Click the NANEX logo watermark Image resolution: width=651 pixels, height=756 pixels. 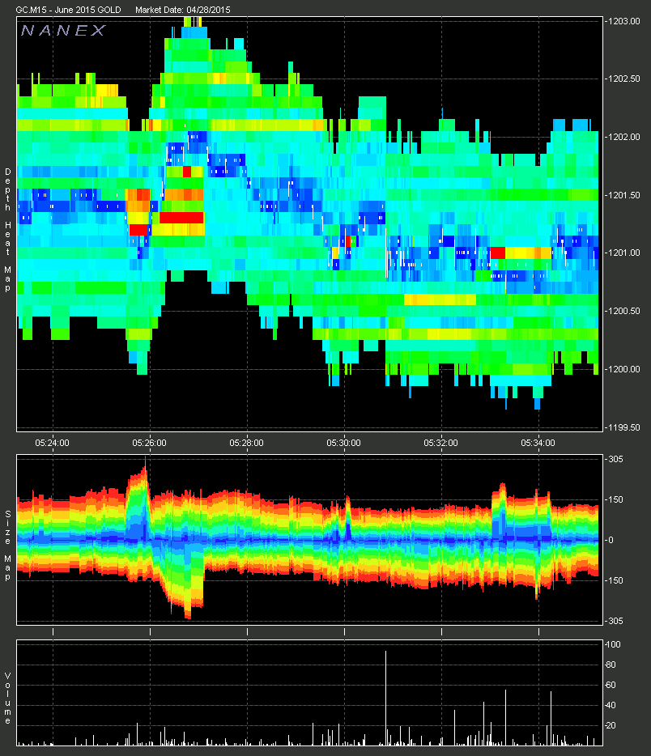tap(63, 31)
